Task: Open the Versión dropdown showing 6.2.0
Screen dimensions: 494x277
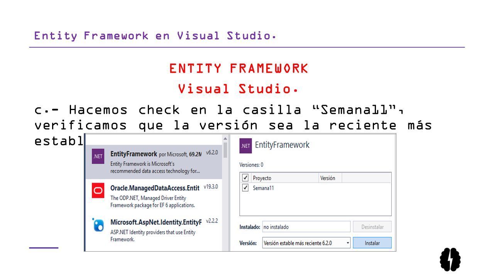Action: tap(306, 243)
